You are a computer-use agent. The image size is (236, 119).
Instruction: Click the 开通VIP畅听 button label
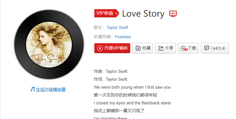(x=116, y=48)
